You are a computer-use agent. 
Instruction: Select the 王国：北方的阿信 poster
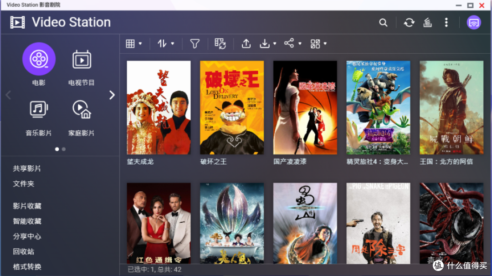pyautogui.click(x=451, y=107)
